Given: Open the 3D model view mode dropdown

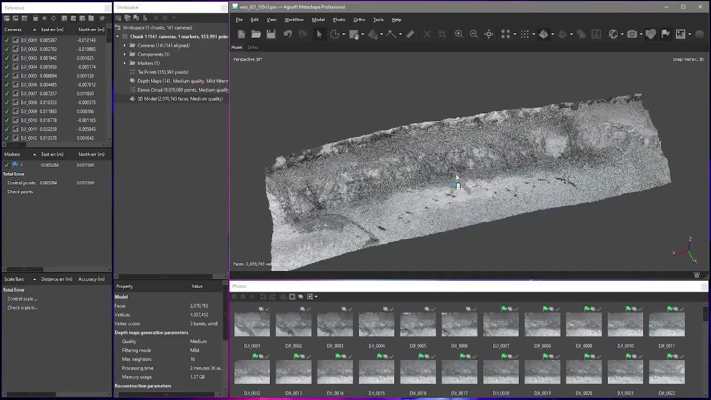Looking at the screenshot, I should pyautogui.click(x=552, y=34).
